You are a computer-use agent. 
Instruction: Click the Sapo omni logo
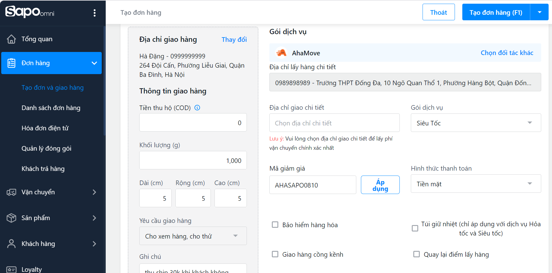[x=30, y=12]
